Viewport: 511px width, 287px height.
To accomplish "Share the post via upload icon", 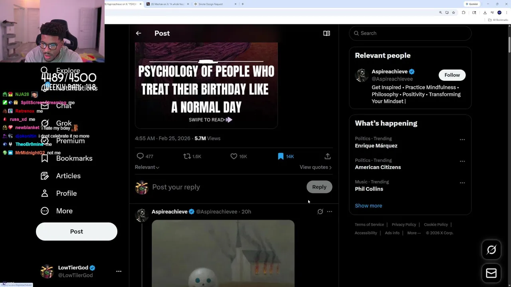I will pos(327,156).
